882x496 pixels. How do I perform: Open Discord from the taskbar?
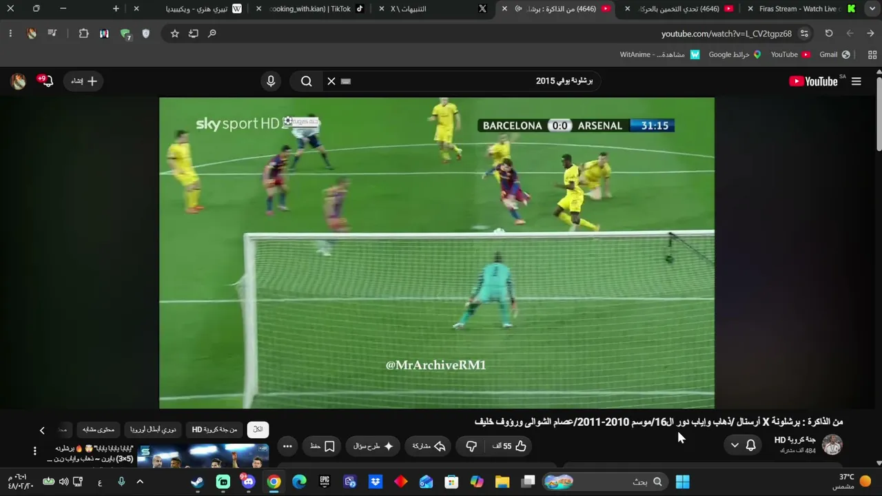(248, 482)
